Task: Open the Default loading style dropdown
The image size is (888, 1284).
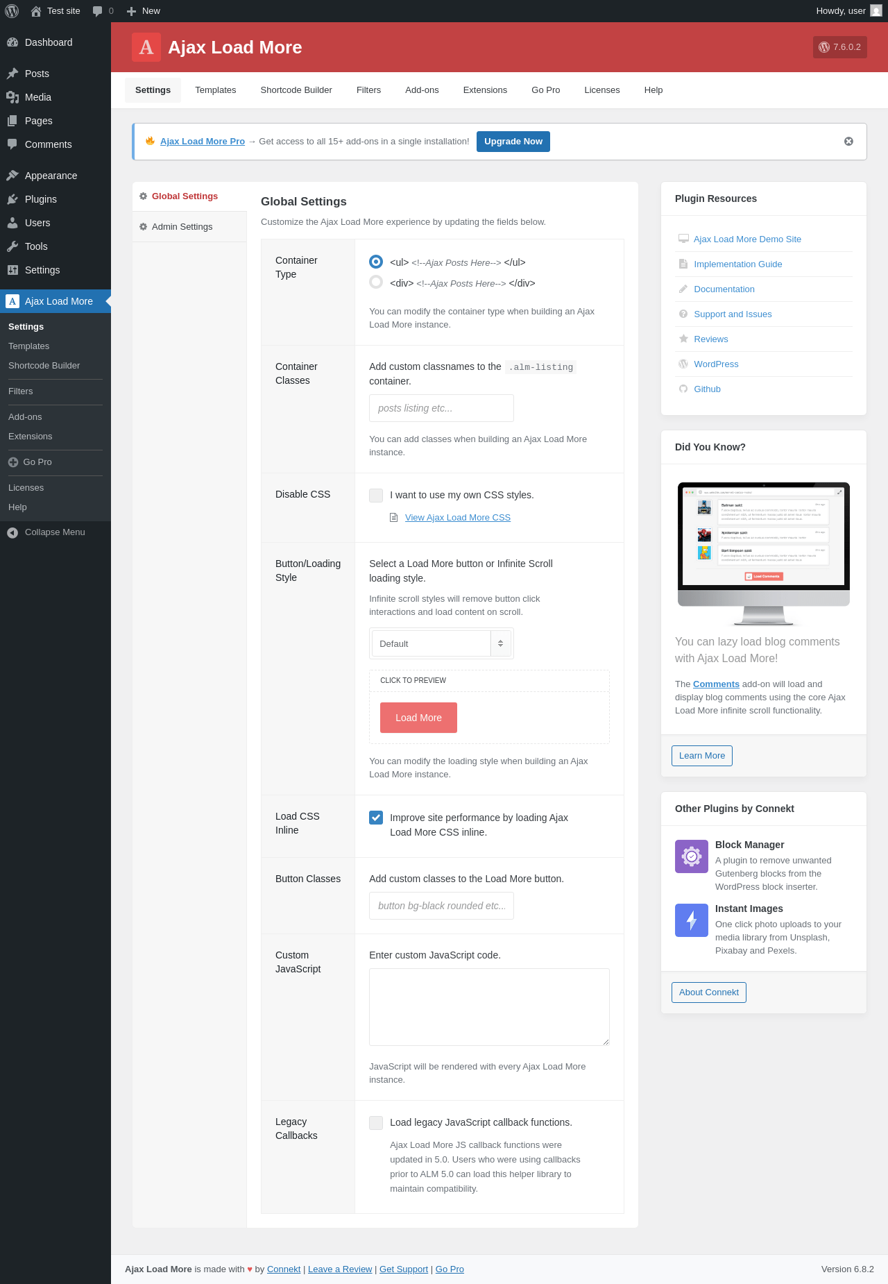Action: 441,643
